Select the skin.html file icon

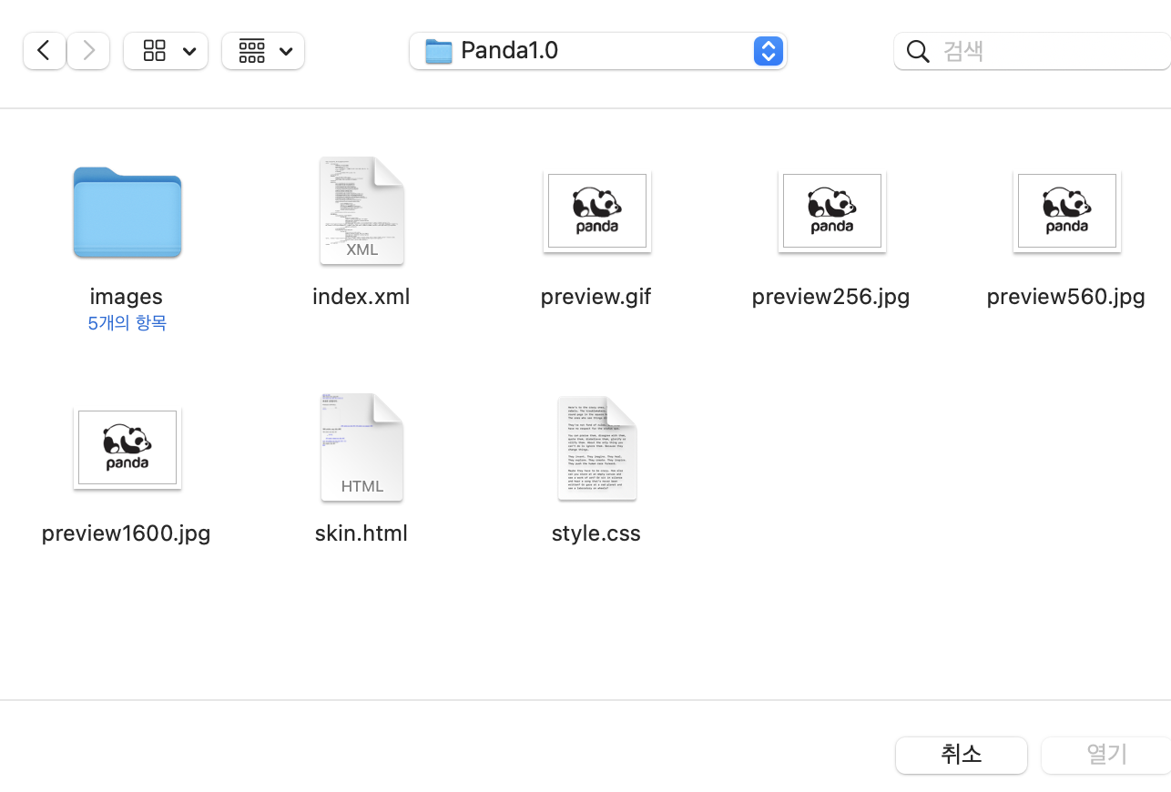[x=361, y=447]
